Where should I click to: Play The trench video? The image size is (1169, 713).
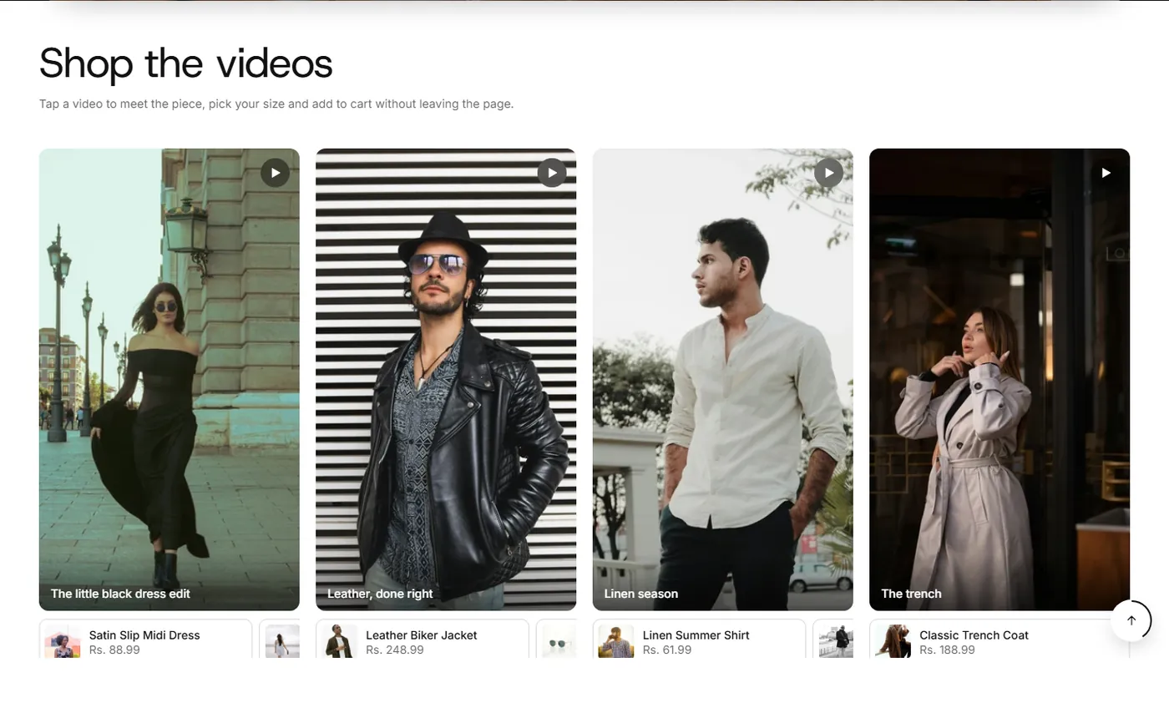coord(1106,173)
